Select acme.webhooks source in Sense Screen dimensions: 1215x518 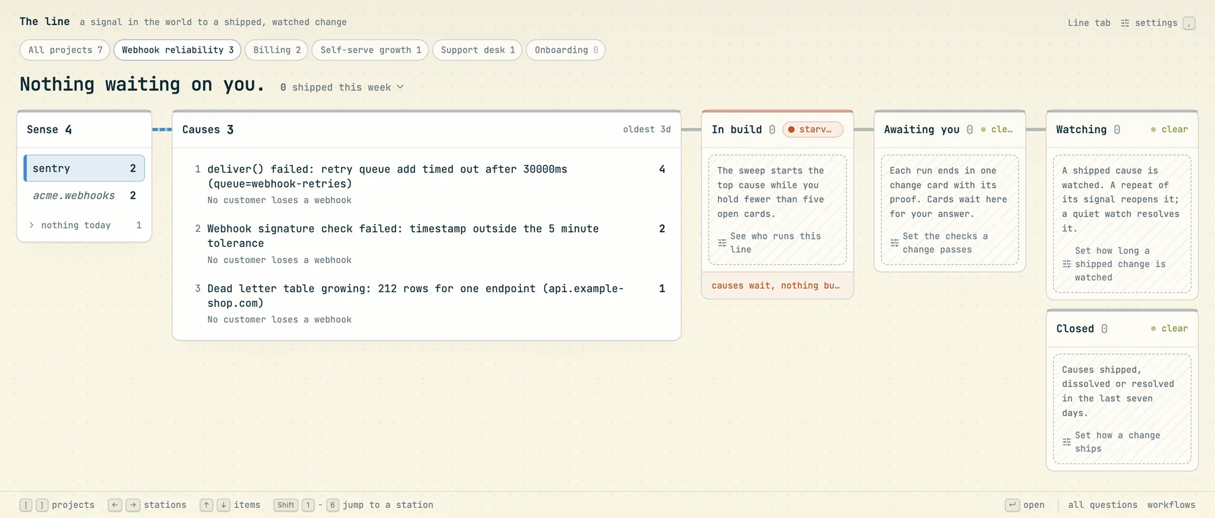coord(84,196)
